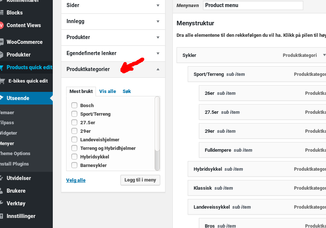Open E-bikes quick edit page

coord(28,81)
